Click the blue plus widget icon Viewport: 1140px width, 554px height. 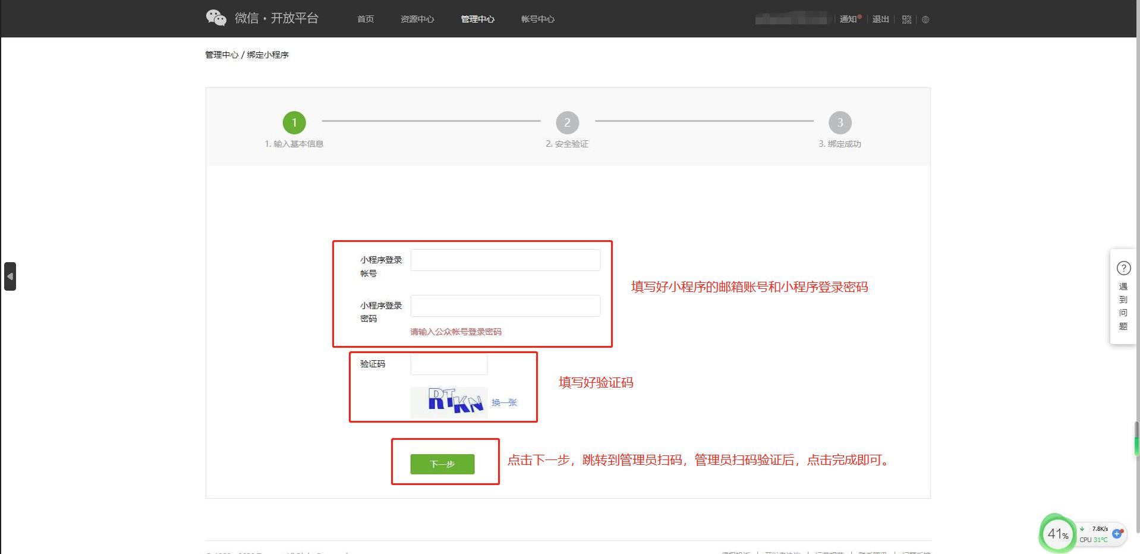coord(1117,533)
